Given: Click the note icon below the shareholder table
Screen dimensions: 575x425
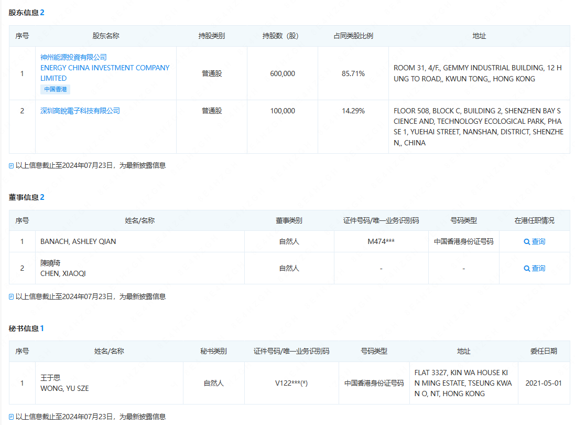Looking at the screenshot, I should pyautogui.click(x=12, y=166).
